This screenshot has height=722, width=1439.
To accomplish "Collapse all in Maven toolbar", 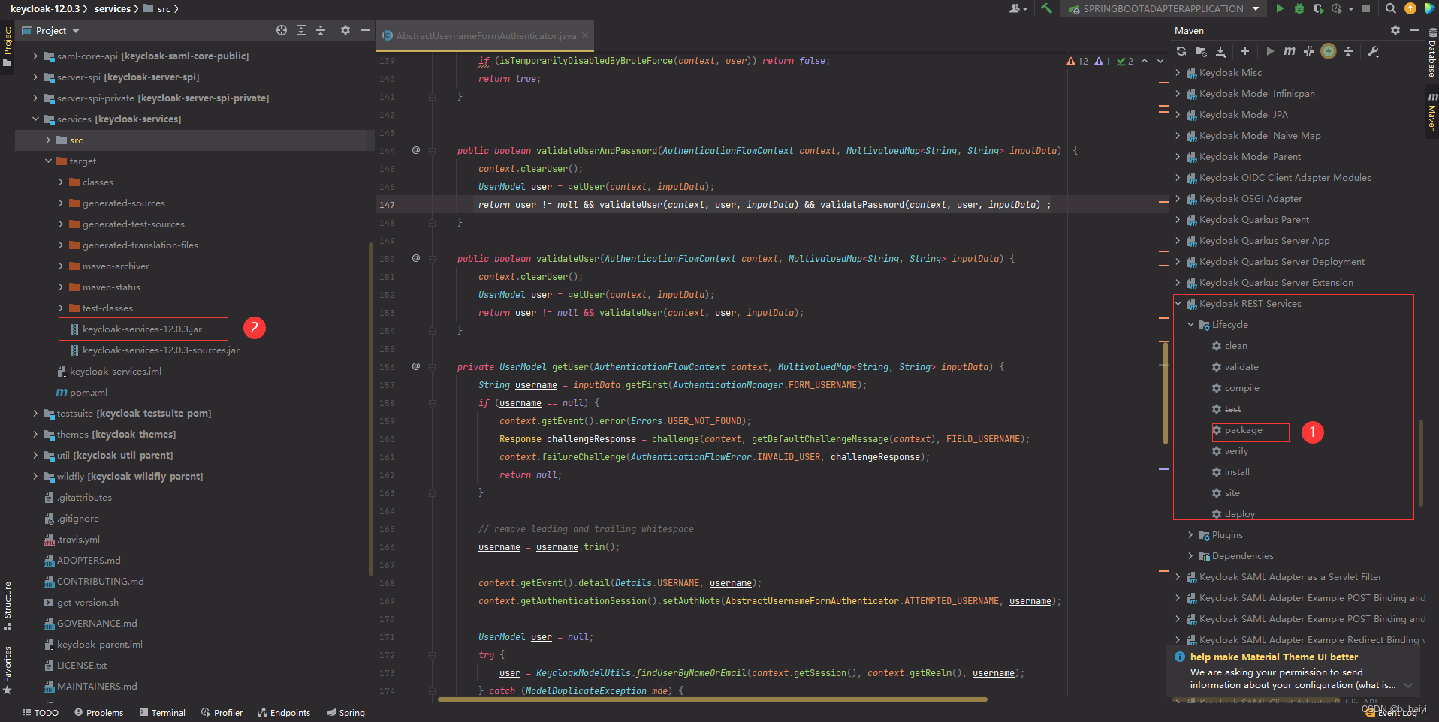I will coord(1348,51).
